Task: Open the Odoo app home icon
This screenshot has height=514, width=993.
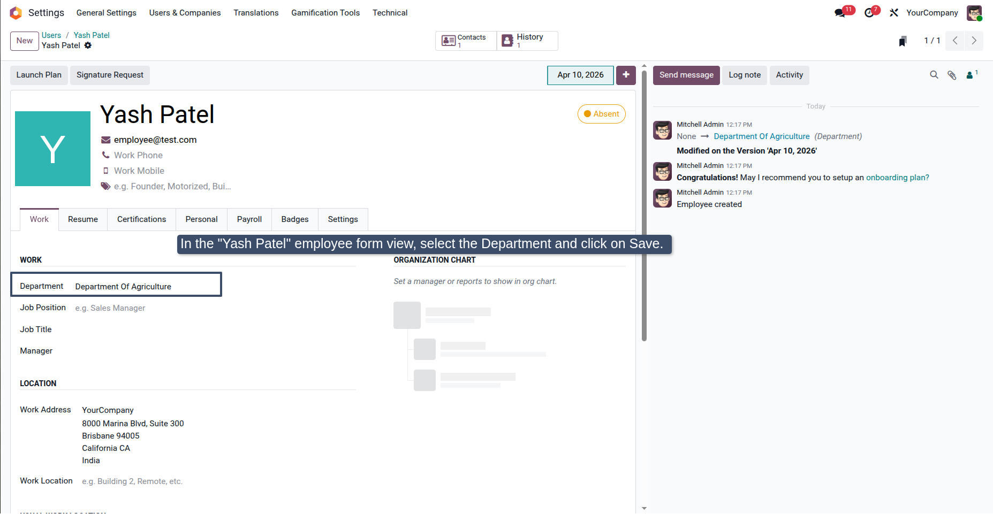Action: click(16, 13)
